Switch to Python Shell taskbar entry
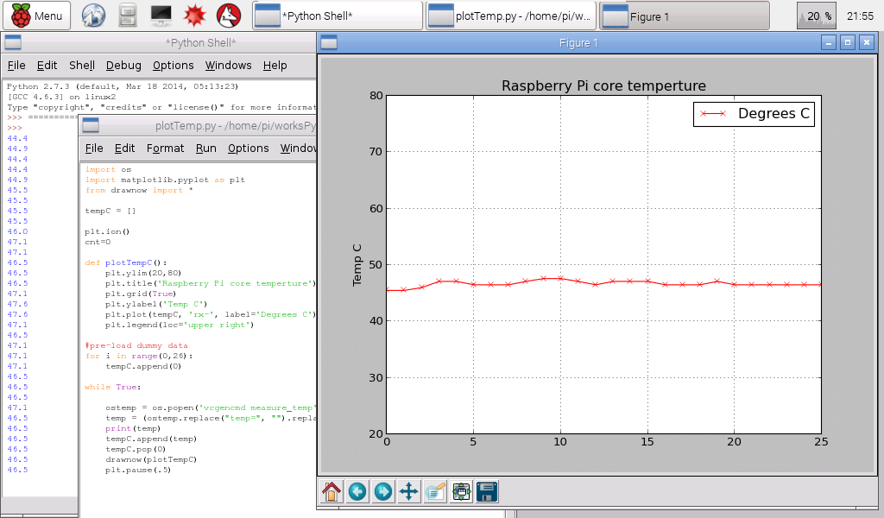The image size is (884, 518). (x=338, y=16)
